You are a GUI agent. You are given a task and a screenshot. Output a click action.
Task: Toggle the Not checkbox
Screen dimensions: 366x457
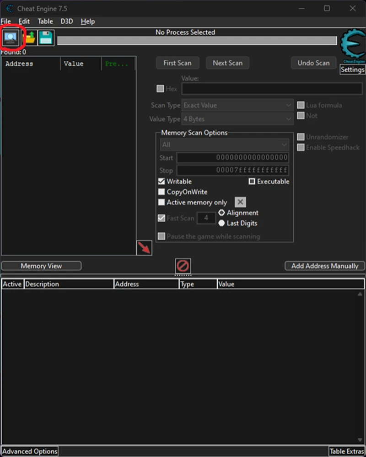(301, 115)
